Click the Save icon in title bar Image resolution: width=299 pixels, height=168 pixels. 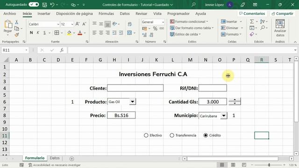(44, 5)
